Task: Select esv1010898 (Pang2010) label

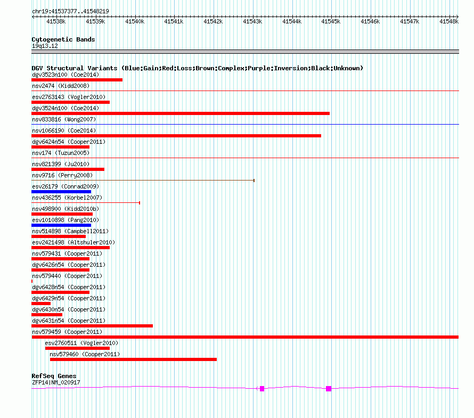Action: tap(66, 220)
